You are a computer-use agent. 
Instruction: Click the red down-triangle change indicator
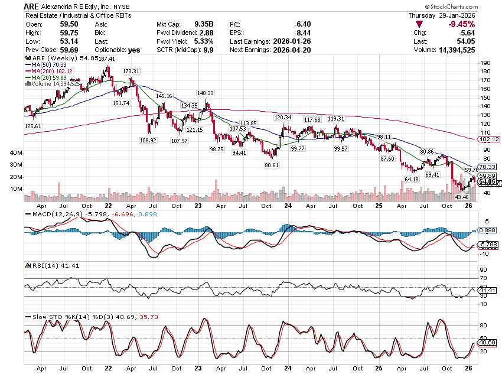click(x=419, y=24)
